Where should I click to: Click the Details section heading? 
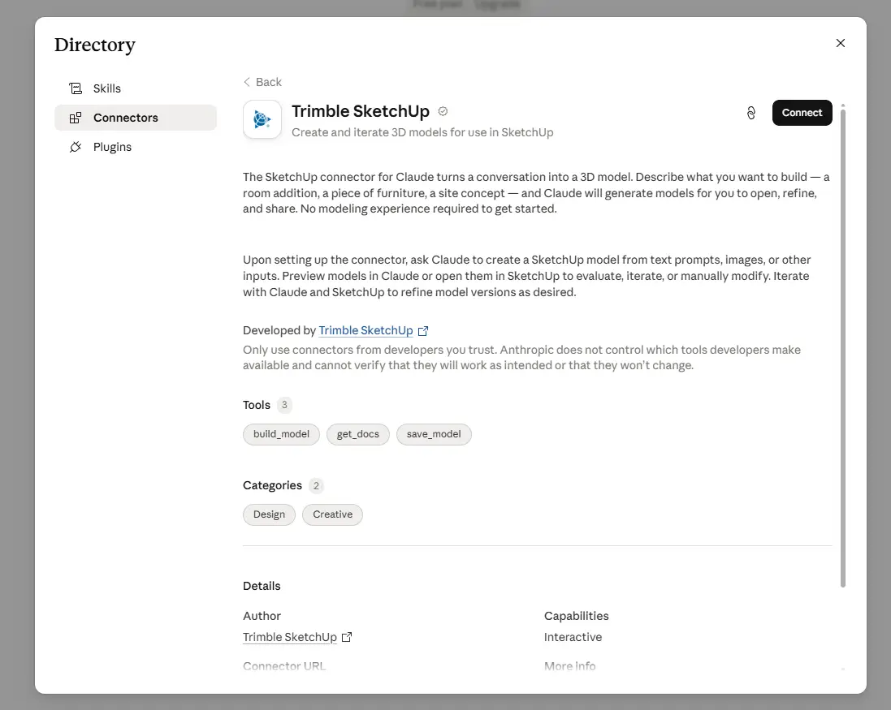pos(262,586)
